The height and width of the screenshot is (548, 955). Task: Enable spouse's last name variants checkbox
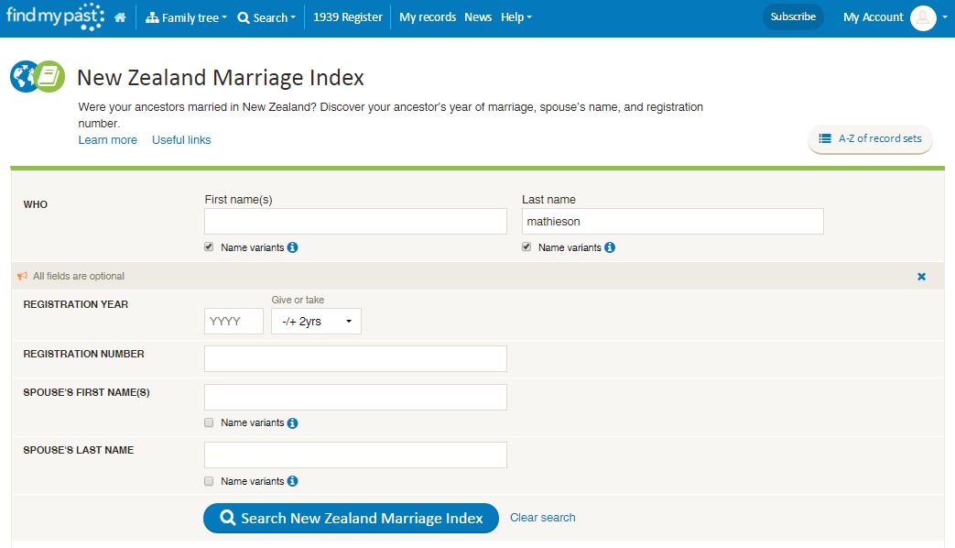click(x=209, y=481)
